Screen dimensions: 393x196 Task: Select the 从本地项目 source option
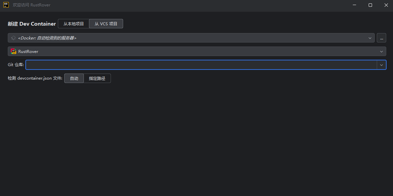pos(74,24)
